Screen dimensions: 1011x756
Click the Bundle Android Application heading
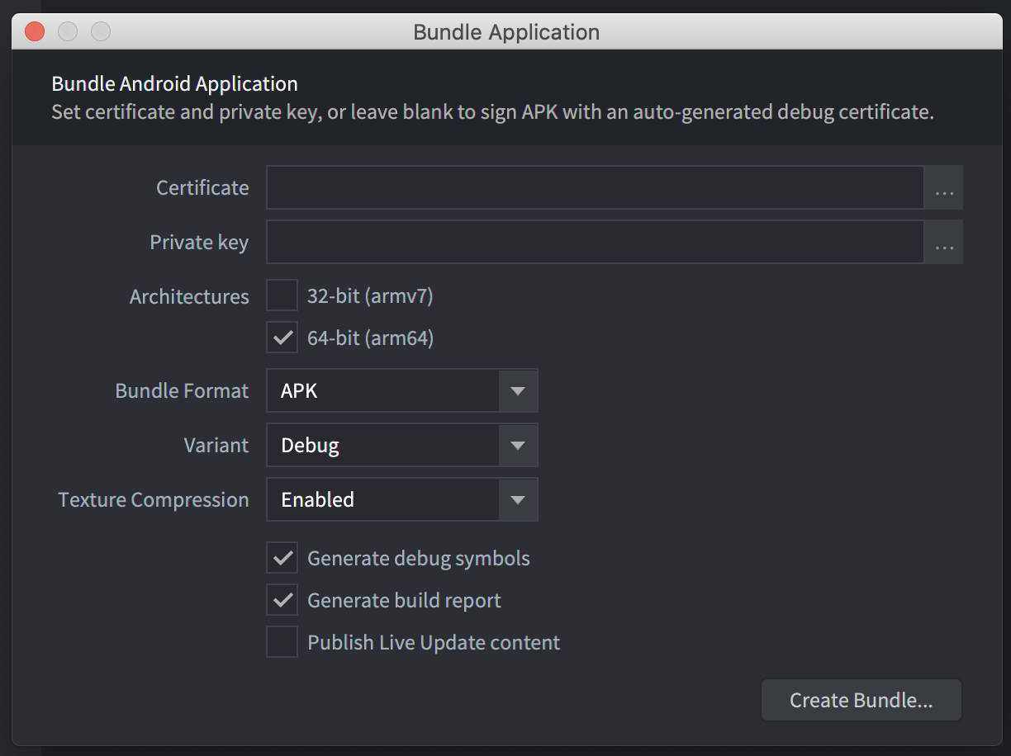click(174, 84)
